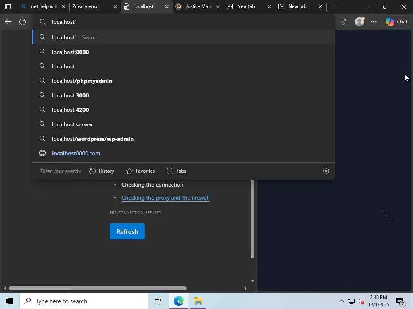Open the Windows Start menu
The width and height of the screenshot is (413, 309).
click(10, 301)
